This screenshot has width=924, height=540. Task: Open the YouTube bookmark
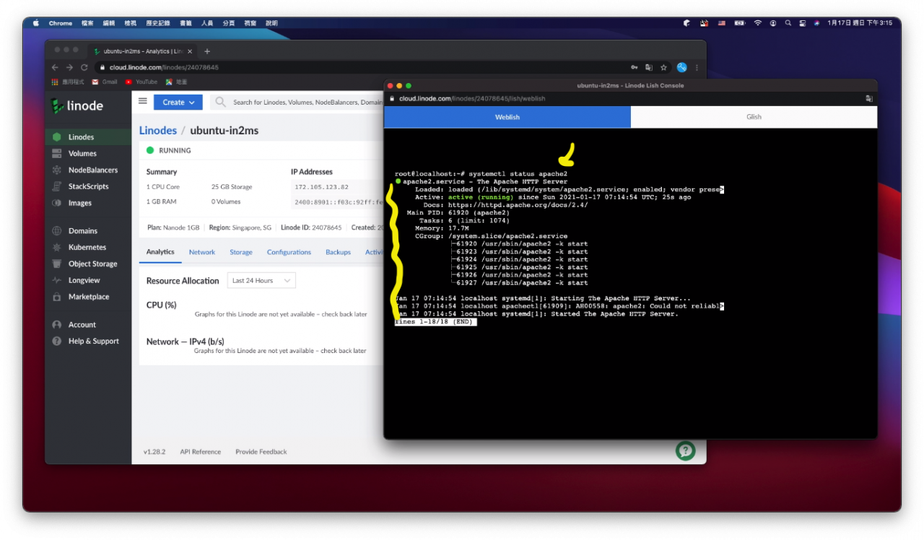141,82
